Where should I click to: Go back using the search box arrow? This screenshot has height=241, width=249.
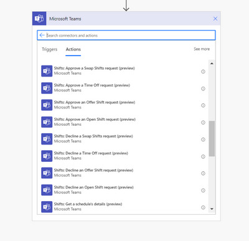point(42,35)
